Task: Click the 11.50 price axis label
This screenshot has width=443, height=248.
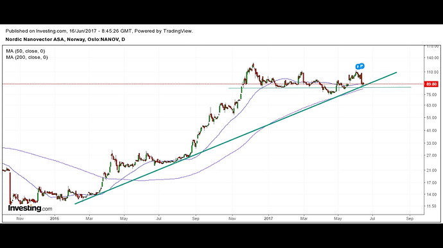Action: 433,206
